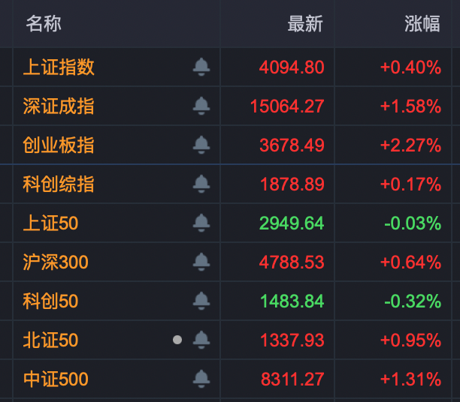The width and height of the screenshot is (460, 402).
Task: Sort by the 涨幅 column header
Action: coord(422,24)
